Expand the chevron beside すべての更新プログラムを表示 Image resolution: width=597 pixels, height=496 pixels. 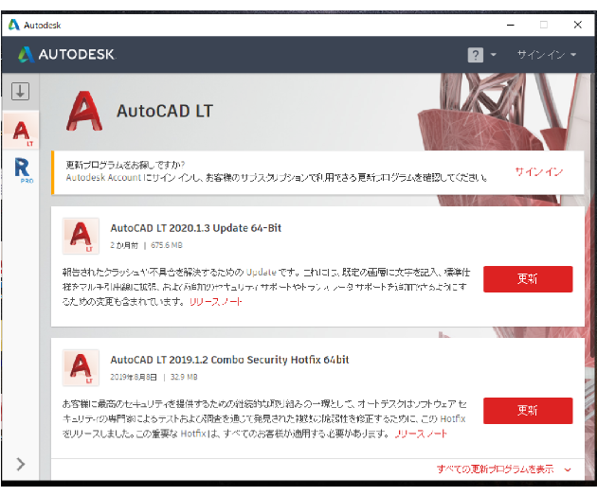[568, 469]
